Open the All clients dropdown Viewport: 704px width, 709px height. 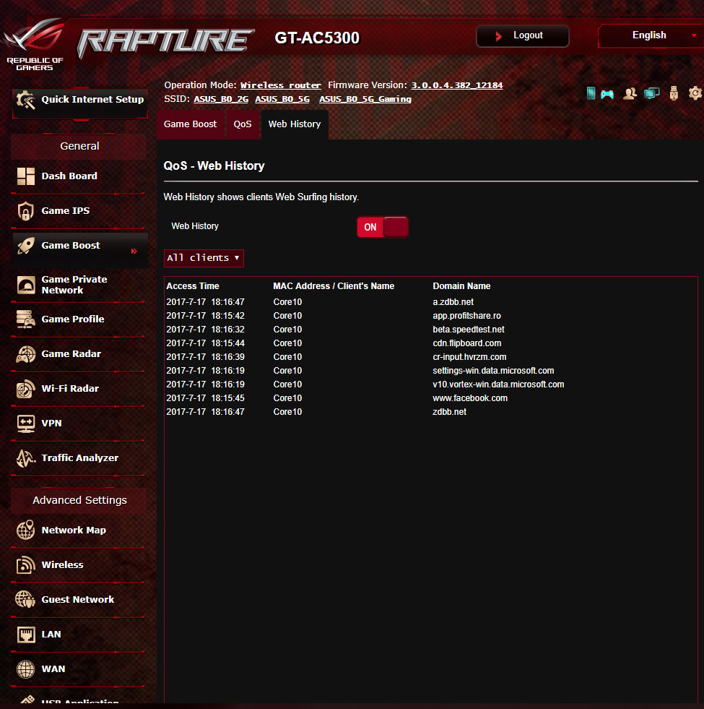204,258
